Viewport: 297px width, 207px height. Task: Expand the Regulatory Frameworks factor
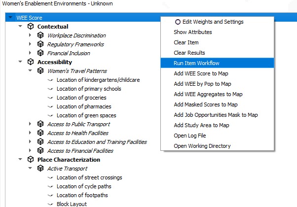(30, 44)
